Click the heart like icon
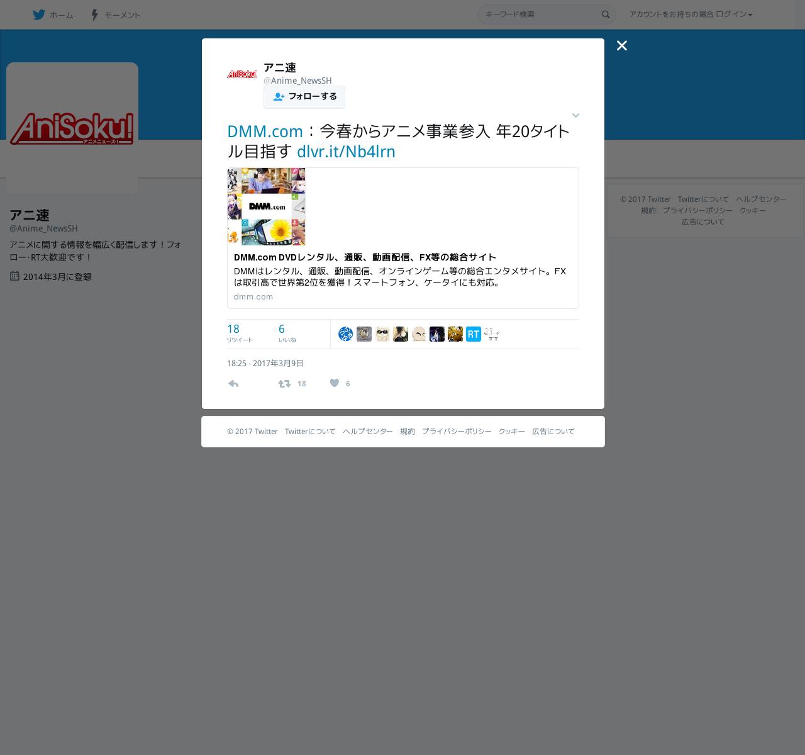This screenshot has height=755, width=805. tap(335, 383)
